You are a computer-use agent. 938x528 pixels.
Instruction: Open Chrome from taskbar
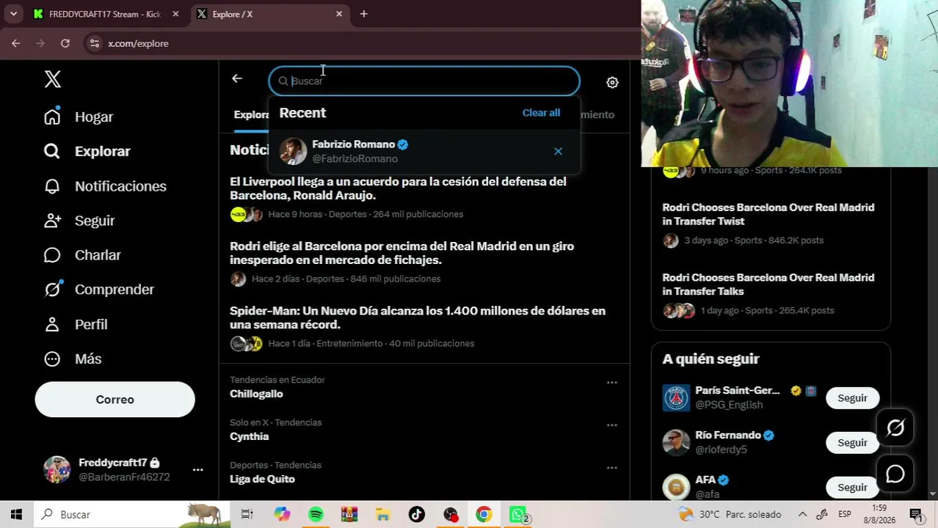coord(484,515)
